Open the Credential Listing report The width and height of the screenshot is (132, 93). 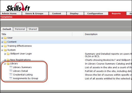click(x=23, y=75)
